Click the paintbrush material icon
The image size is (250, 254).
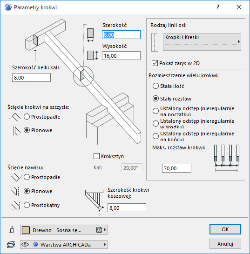12,230
